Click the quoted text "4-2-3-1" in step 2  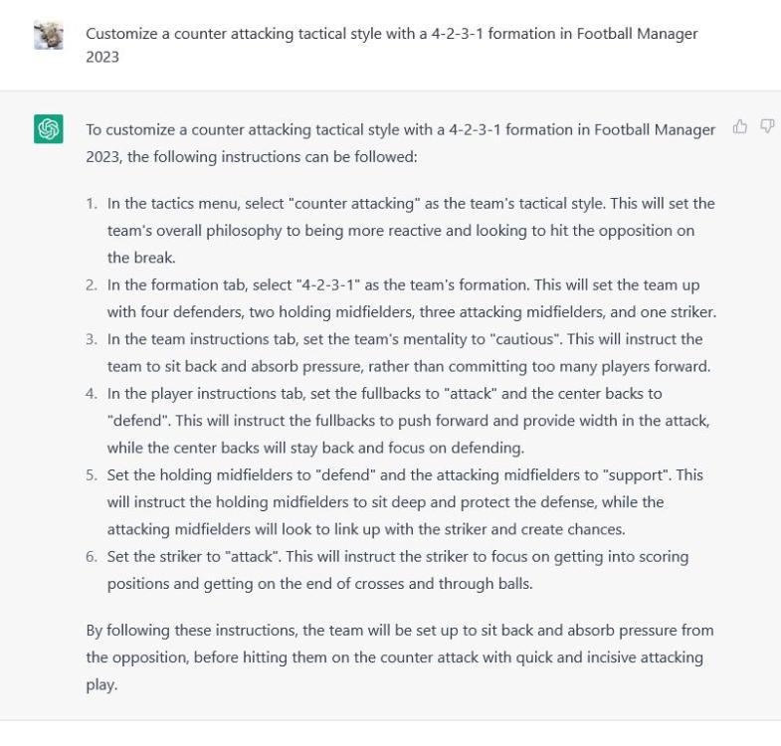[327, 284]
